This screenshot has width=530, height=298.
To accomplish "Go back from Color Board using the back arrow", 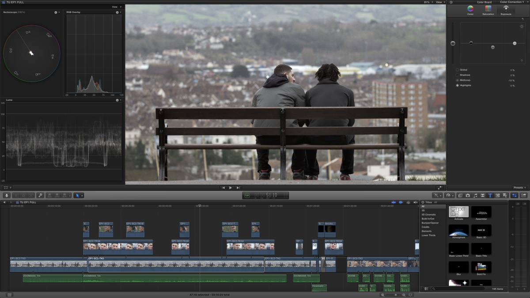I will [x=450, y=2].
